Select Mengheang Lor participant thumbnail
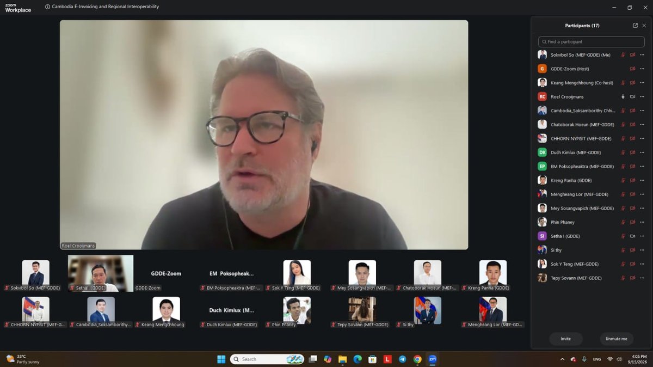653x367 pixels. (x=492, y=310)
